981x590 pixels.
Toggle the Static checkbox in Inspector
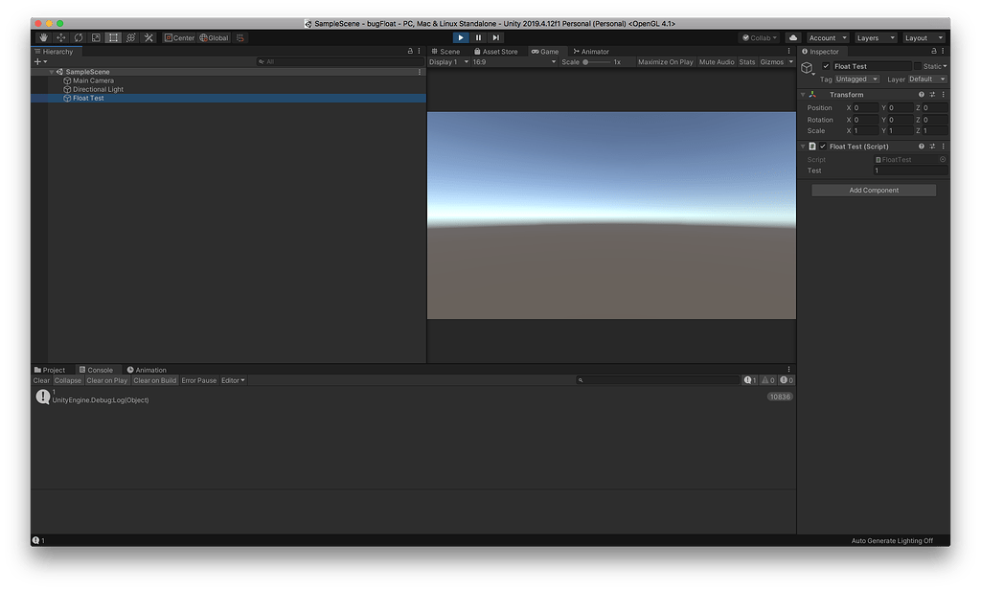[x=917, y=67]
